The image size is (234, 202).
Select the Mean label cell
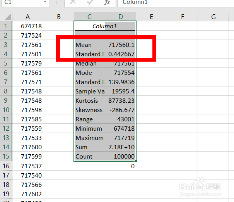(89, 45)
